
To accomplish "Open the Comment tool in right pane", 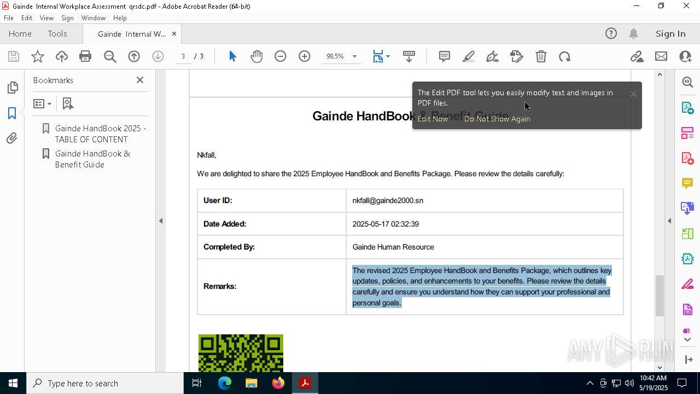I will [687, 183].
